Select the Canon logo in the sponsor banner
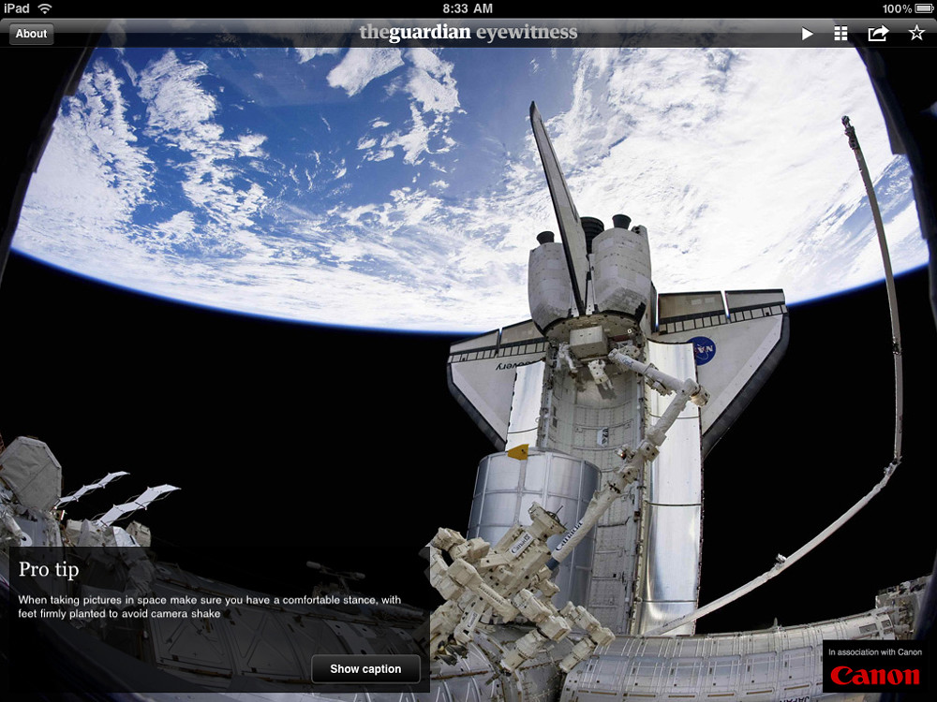 [876, 676]
